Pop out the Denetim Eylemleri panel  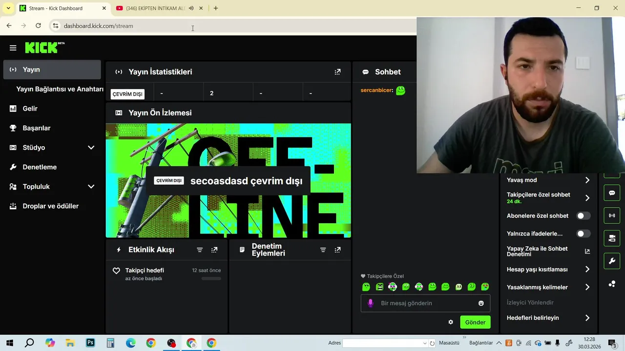click(x=337, y=250)
